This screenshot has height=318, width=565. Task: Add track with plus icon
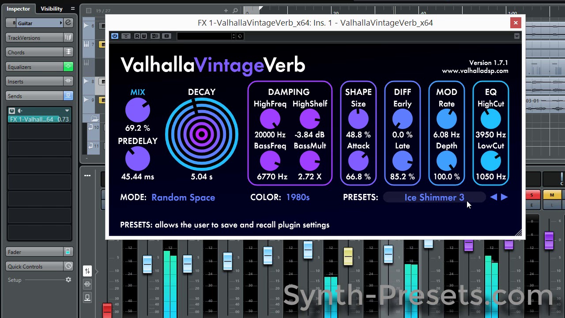(226, 11)
